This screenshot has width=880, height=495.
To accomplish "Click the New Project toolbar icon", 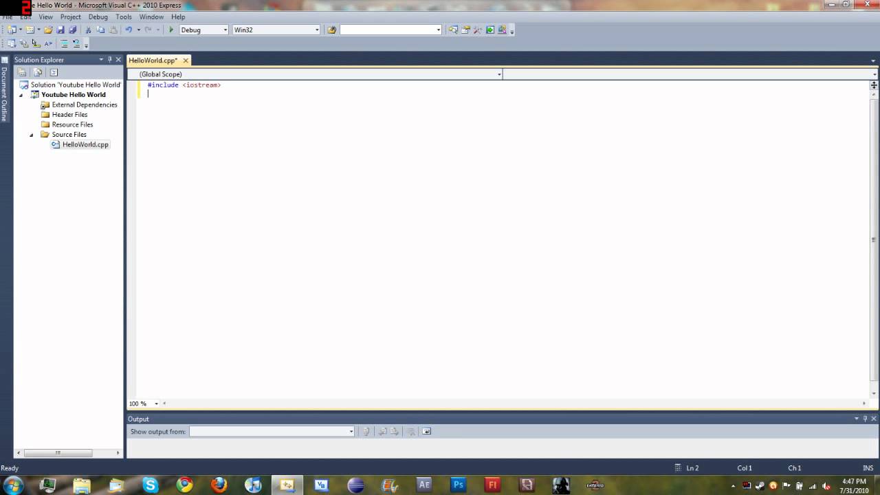I will [12, 30].
